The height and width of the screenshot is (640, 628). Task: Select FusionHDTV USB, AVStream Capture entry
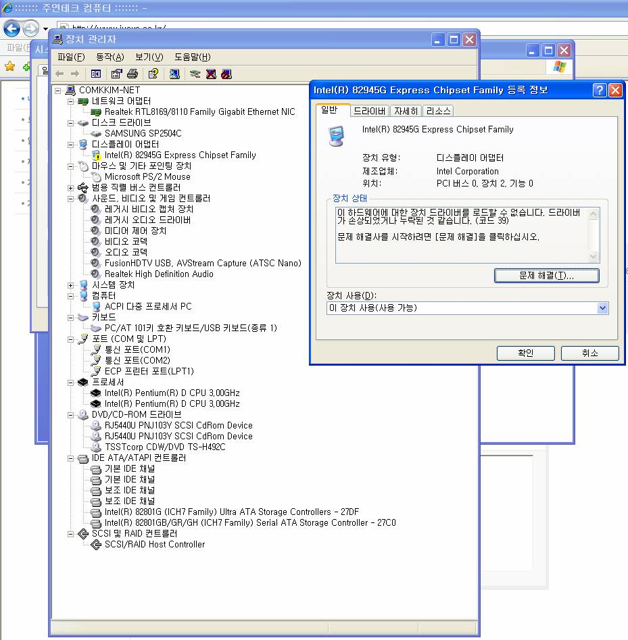pyautogui.click(x=203, y=264)
